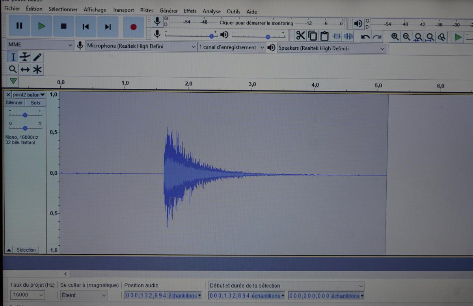Click the horizontal scrollbar left arrow
Screen dimensions: 473x306
coord(65,274)
